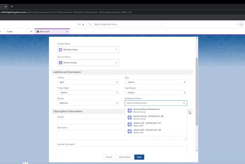Choose Adams LTD - Entitlement -57
Viewport: 245px width, 164px height.
tap(147, 124)
